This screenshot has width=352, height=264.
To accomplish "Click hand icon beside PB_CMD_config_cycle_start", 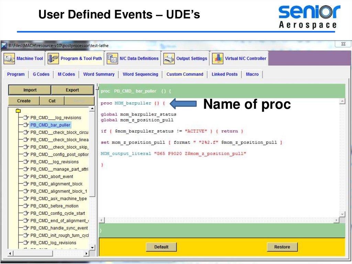I will (26, 213).
